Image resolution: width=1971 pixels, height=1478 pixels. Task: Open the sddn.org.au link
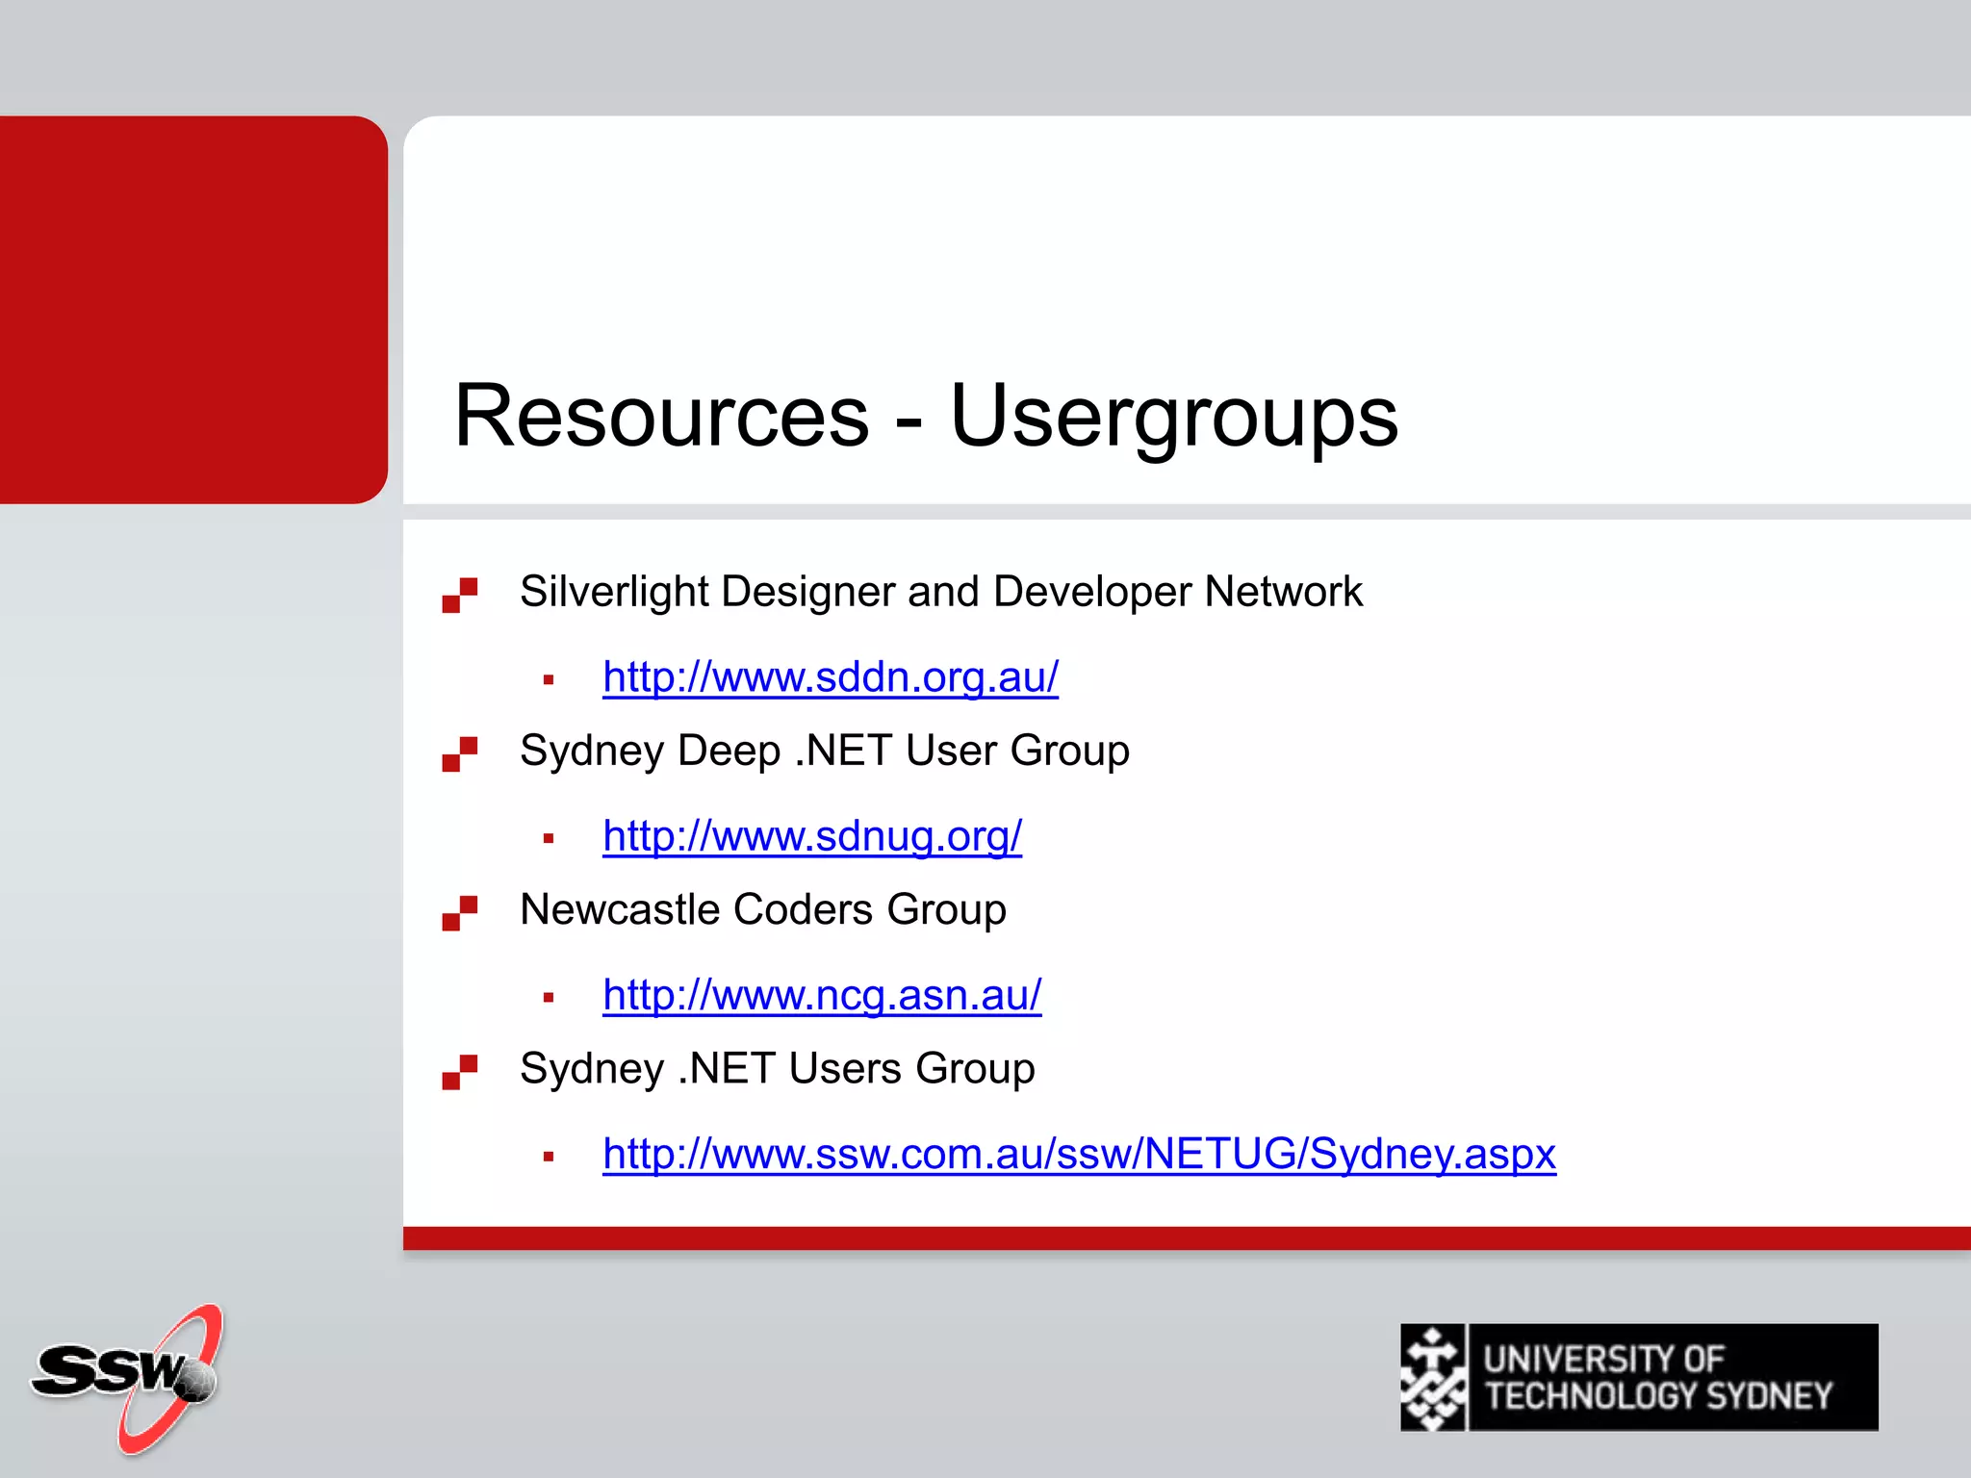(x=830, y=677)
